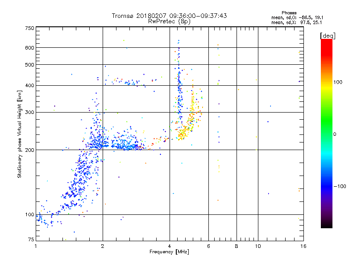Screen dimensions: 357x268
Task: Click the "Stationary phase Virtual Height [km]" axis title
Action: click(x=19, y=134)
